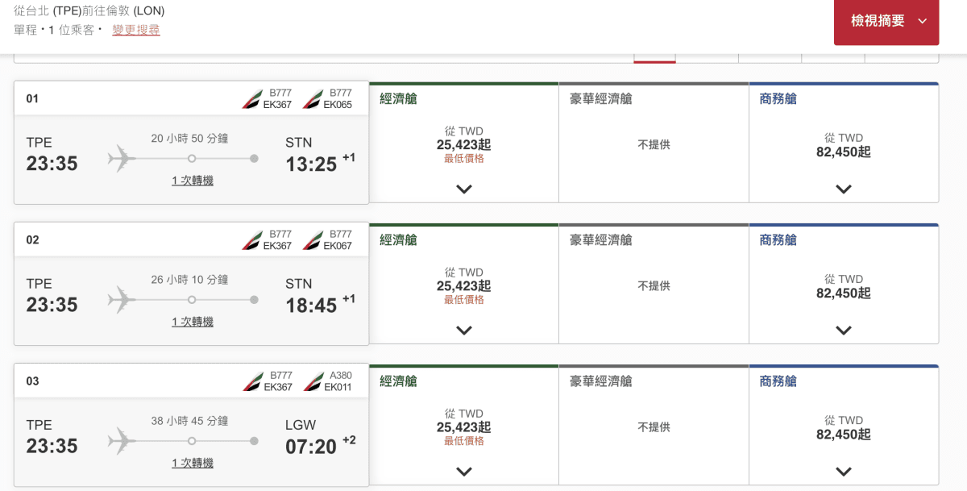Expand economy fare options for flight 01
Viewport: 967px width, 491px height.
(464, 189)
